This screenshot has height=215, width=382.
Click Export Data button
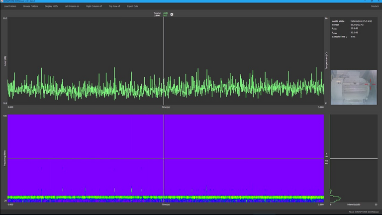pos(133,6)
